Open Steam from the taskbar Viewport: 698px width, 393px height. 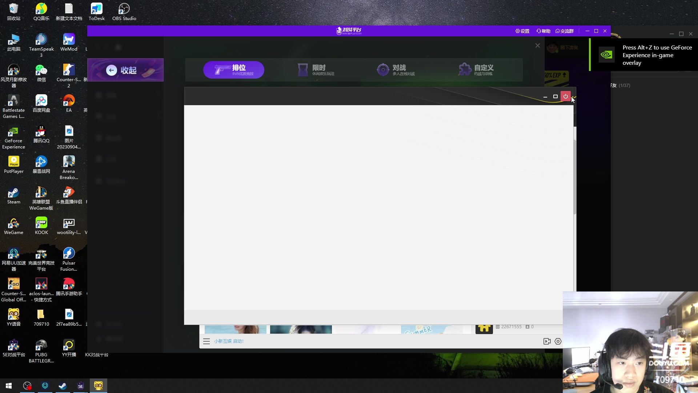[x=63, y=386]
